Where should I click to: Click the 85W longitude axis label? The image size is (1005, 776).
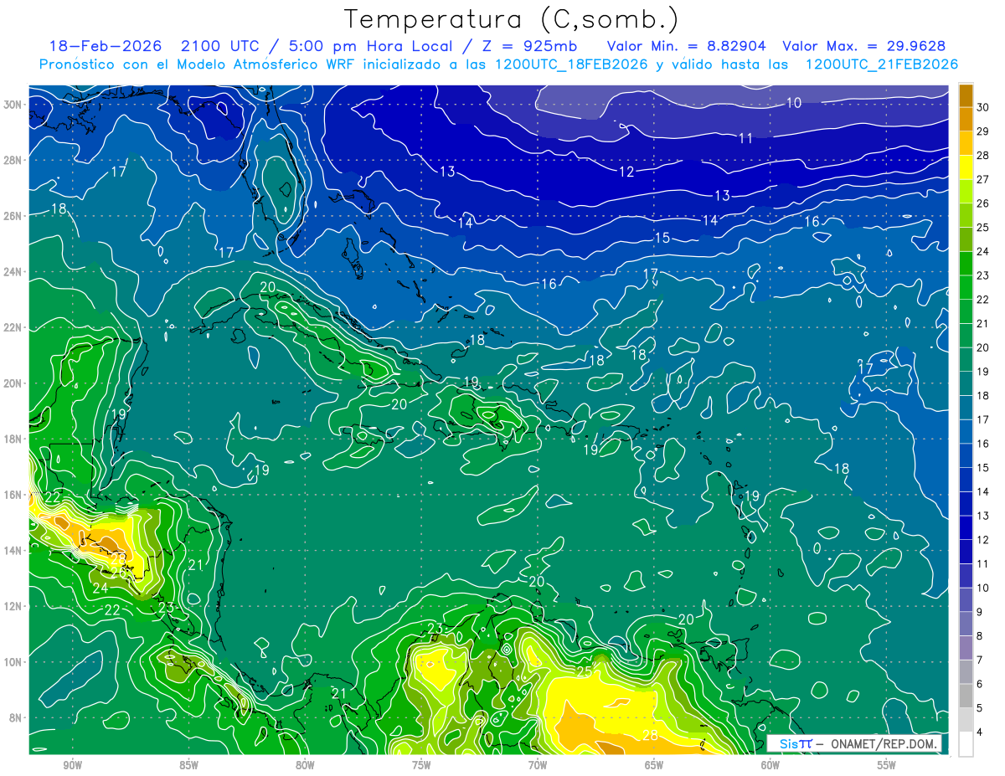pyautogui.click(x=188, y=765)
